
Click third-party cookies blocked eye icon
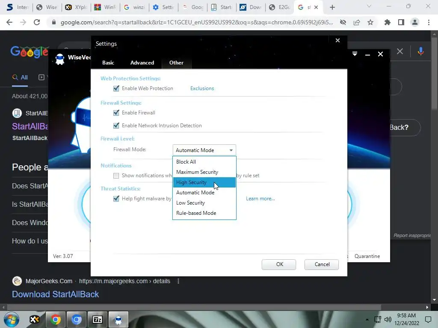[x=343, y=22]
